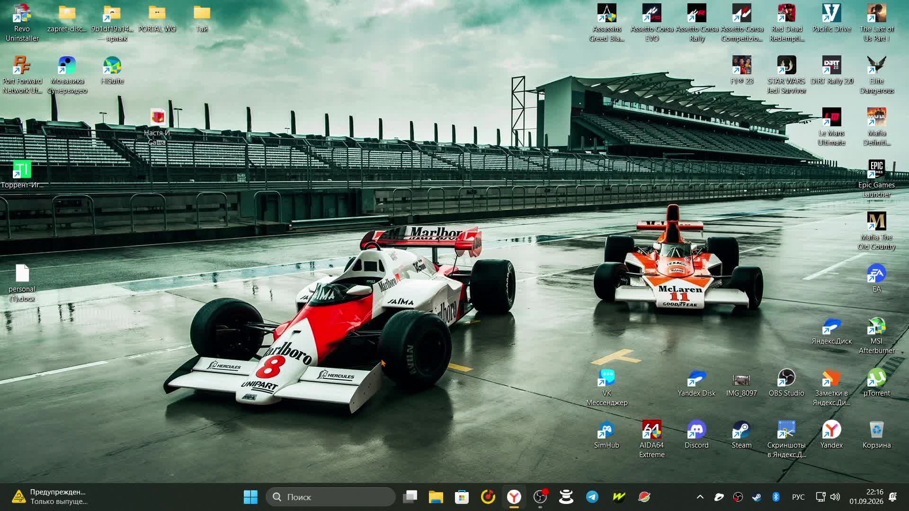Open network quick settings in tray
Screen dimensions: 909x511
point(820,497)
